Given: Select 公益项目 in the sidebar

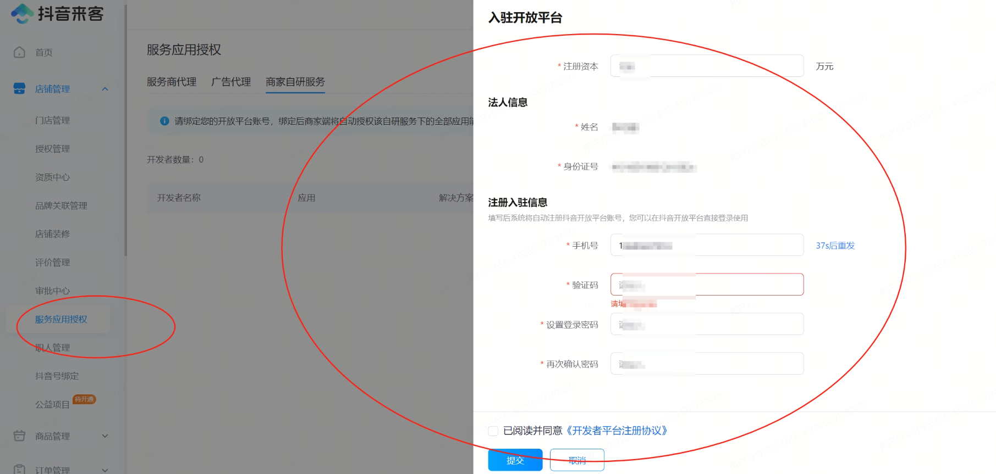Looking at the screenshot, I should [53, 405].
